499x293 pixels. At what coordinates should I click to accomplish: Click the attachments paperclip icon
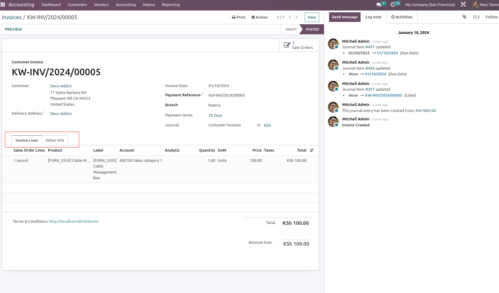[464, 17]
